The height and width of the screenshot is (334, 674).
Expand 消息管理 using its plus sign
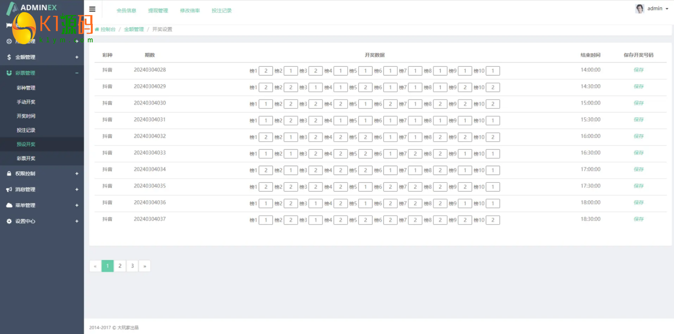77,189
